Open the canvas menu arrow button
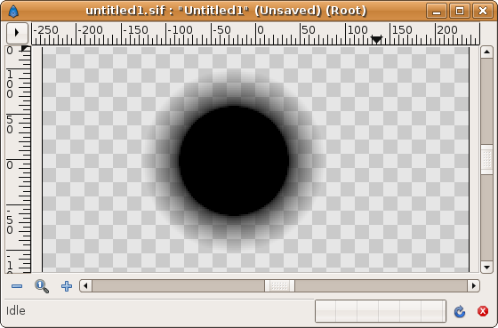498x328 pixels. 17,33
